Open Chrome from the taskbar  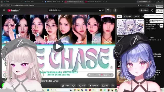pyautogui.click(x=75, y=90)
